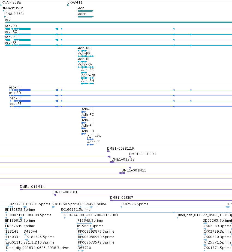Click the 348644 EST label
Screen dimensions: 232x252
[31, 232]
